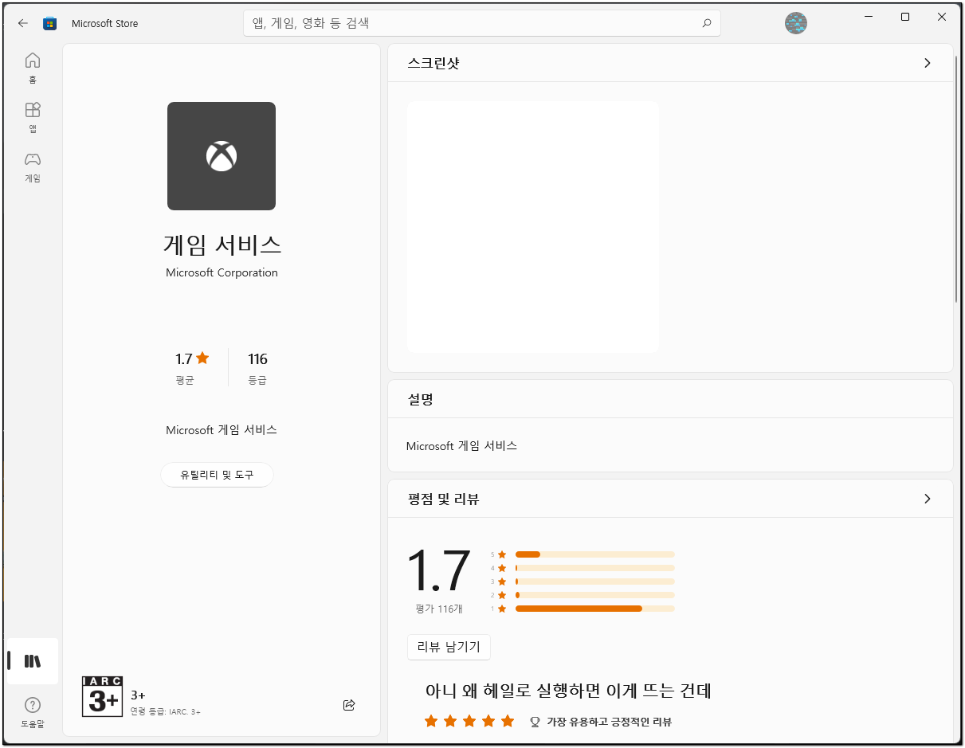The height and width of the screenshot is (748, 965).
Task: Expand 평점 및 리뷰 with its chevron
Action: pos(927,499)
